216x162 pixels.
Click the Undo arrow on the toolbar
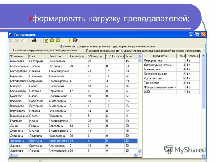(23, 40)
